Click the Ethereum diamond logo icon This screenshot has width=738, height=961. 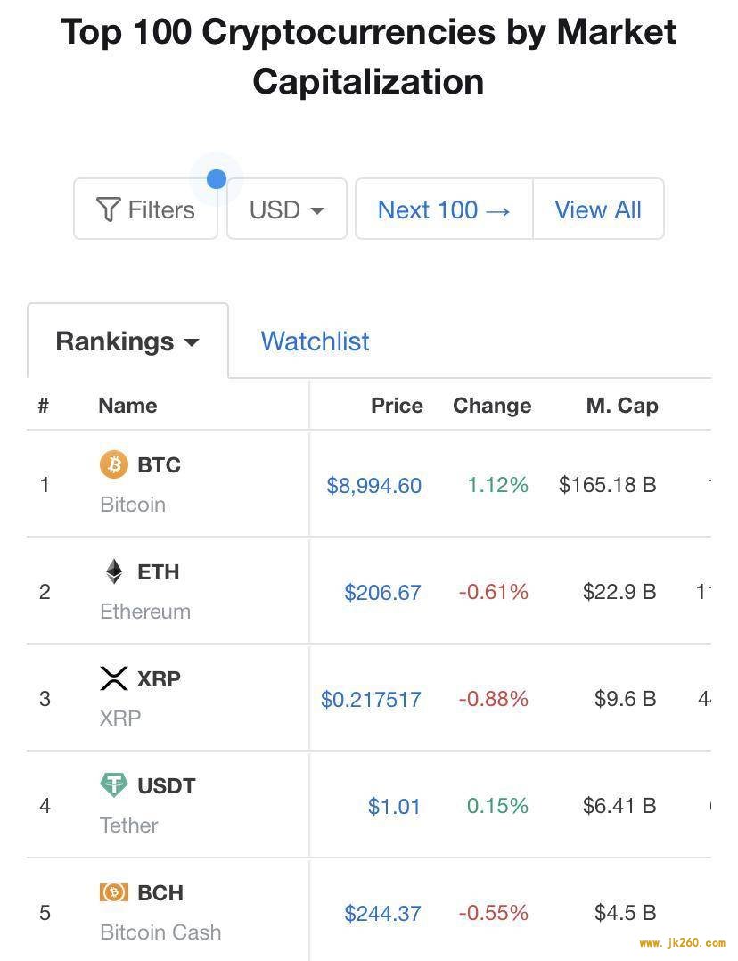[114, 571]
